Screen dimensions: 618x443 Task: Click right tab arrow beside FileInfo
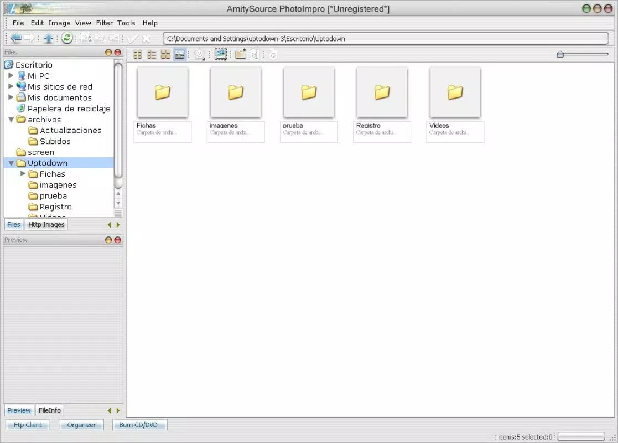click(x=118, y=411)
